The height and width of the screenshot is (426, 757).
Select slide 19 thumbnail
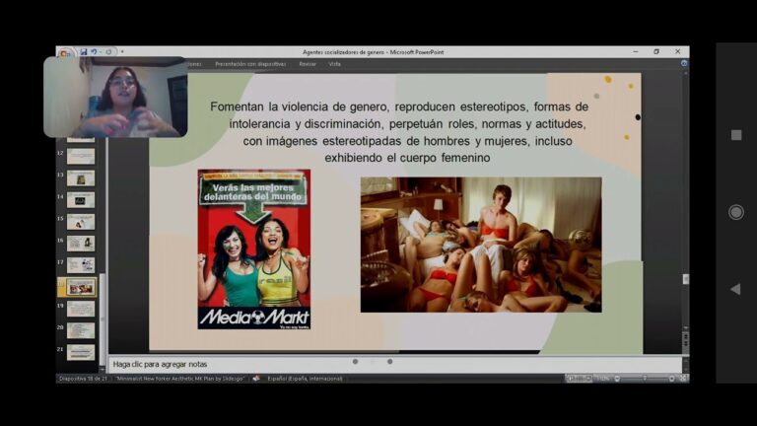pos(81,309)
